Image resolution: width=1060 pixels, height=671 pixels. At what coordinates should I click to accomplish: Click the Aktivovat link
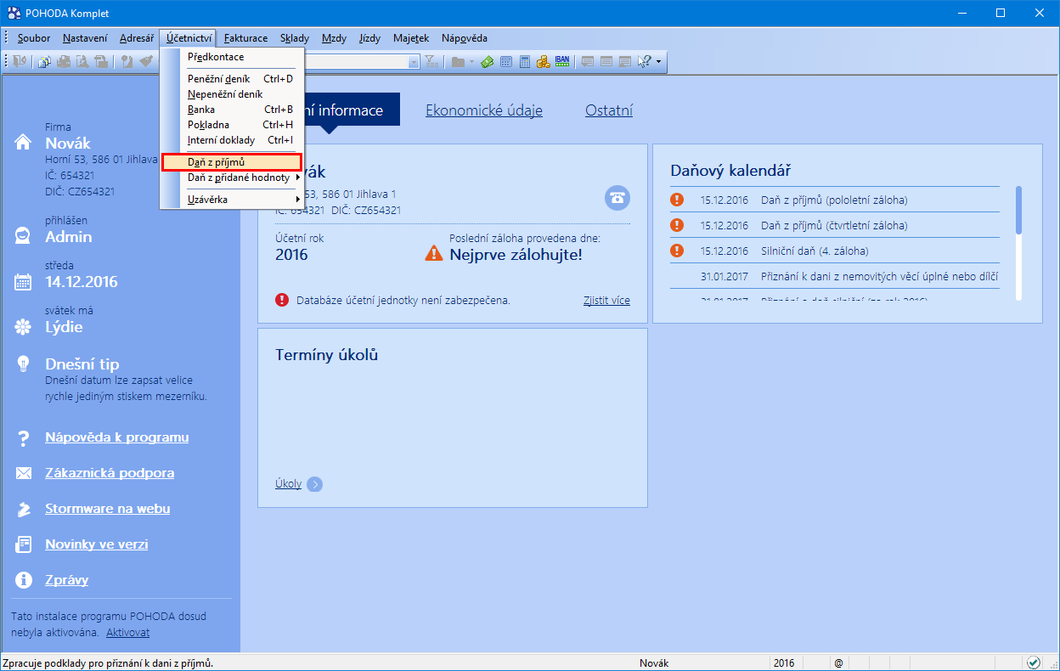click(x=128, y=633)
